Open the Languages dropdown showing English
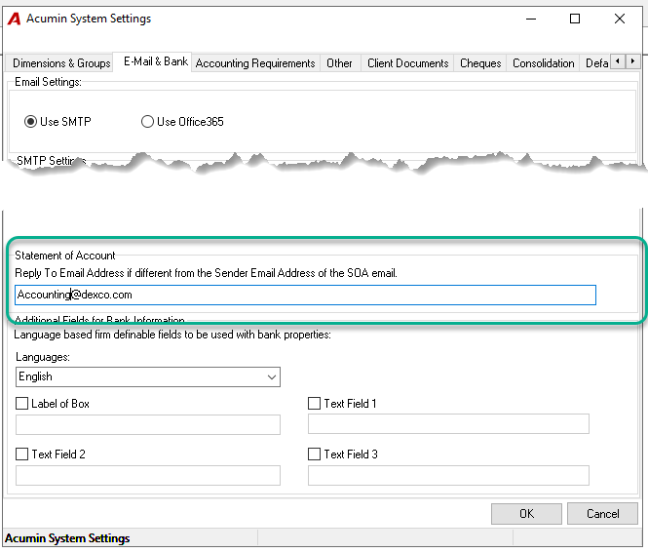Viewport: 648px width, 553px height. coord(148,376)
